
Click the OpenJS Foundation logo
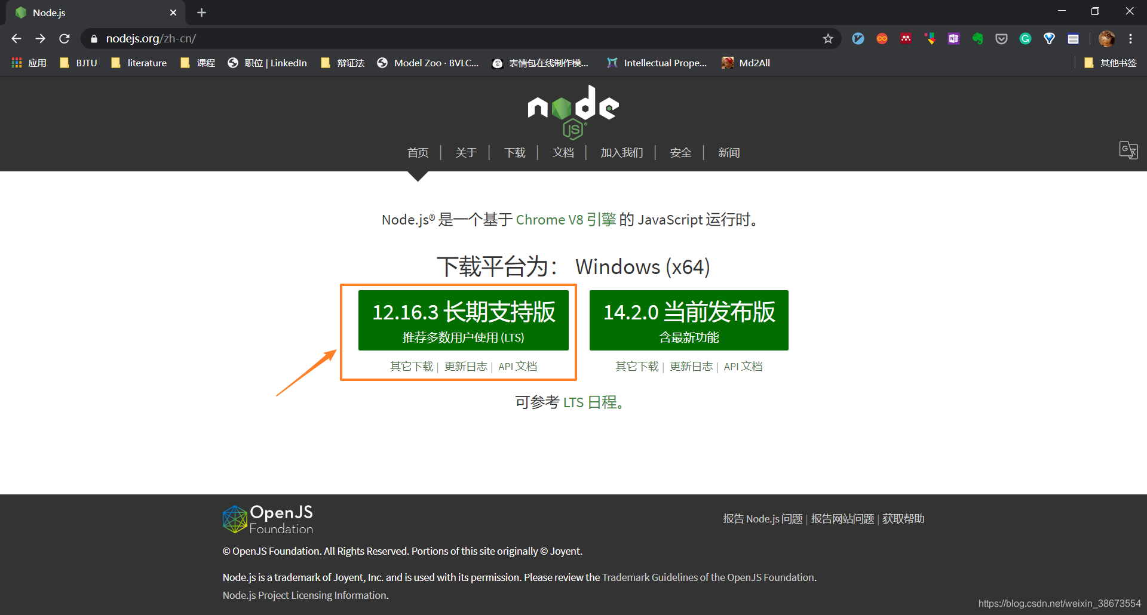(x=268, y=519)
